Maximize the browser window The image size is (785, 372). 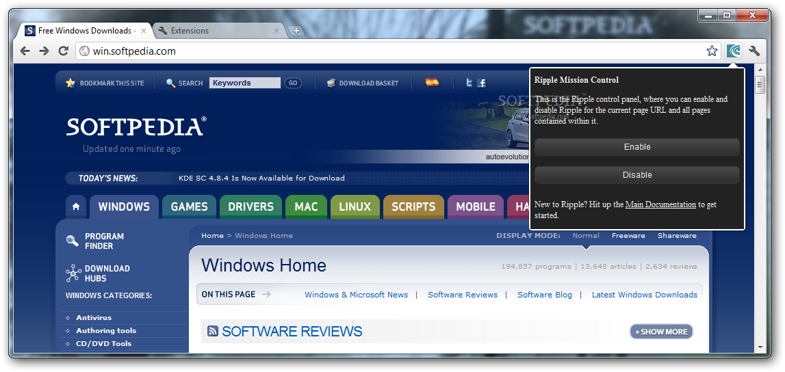pyautogui.click(x=726, y=16)
